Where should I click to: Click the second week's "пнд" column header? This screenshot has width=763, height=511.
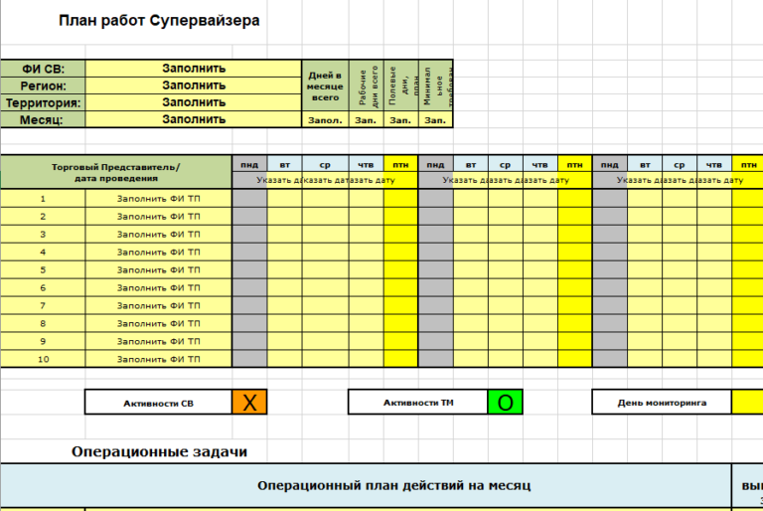[x=436, y=165]
